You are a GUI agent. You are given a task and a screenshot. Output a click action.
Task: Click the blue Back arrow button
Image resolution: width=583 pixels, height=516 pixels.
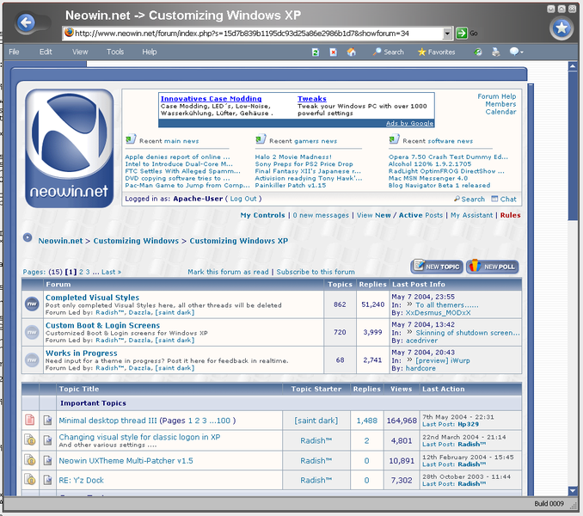(26, 24)
